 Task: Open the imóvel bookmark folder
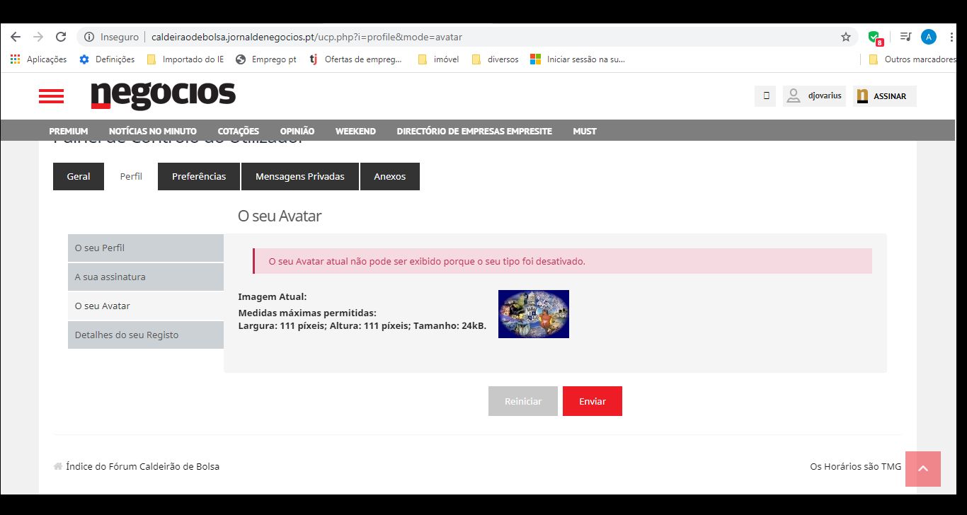point(439,59)
